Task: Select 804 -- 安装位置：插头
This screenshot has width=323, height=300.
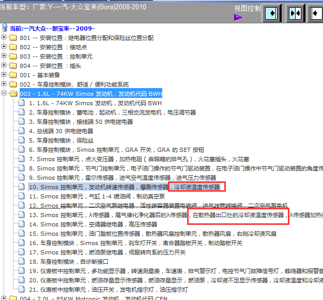Action: [50, 66]
